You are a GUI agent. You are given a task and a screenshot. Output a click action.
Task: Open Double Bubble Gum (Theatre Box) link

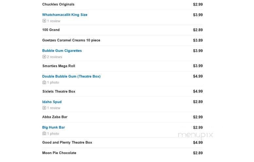(x=71, y=76)
